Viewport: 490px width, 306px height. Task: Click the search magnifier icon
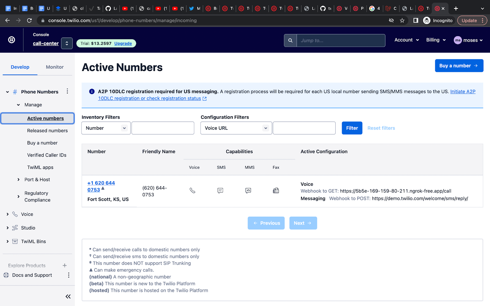(x=290, y=40)
